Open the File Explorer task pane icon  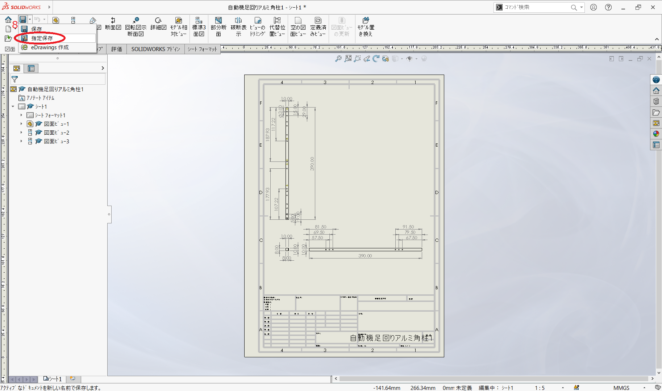pyautogui.click(x=656, y=112)
